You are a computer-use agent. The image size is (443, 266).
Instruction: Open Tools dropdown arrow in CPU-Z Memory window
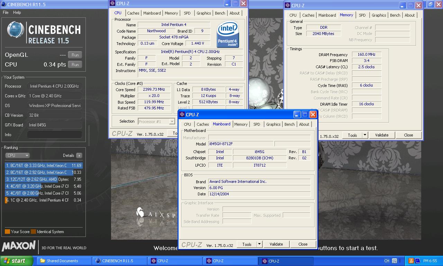(365, 135)
